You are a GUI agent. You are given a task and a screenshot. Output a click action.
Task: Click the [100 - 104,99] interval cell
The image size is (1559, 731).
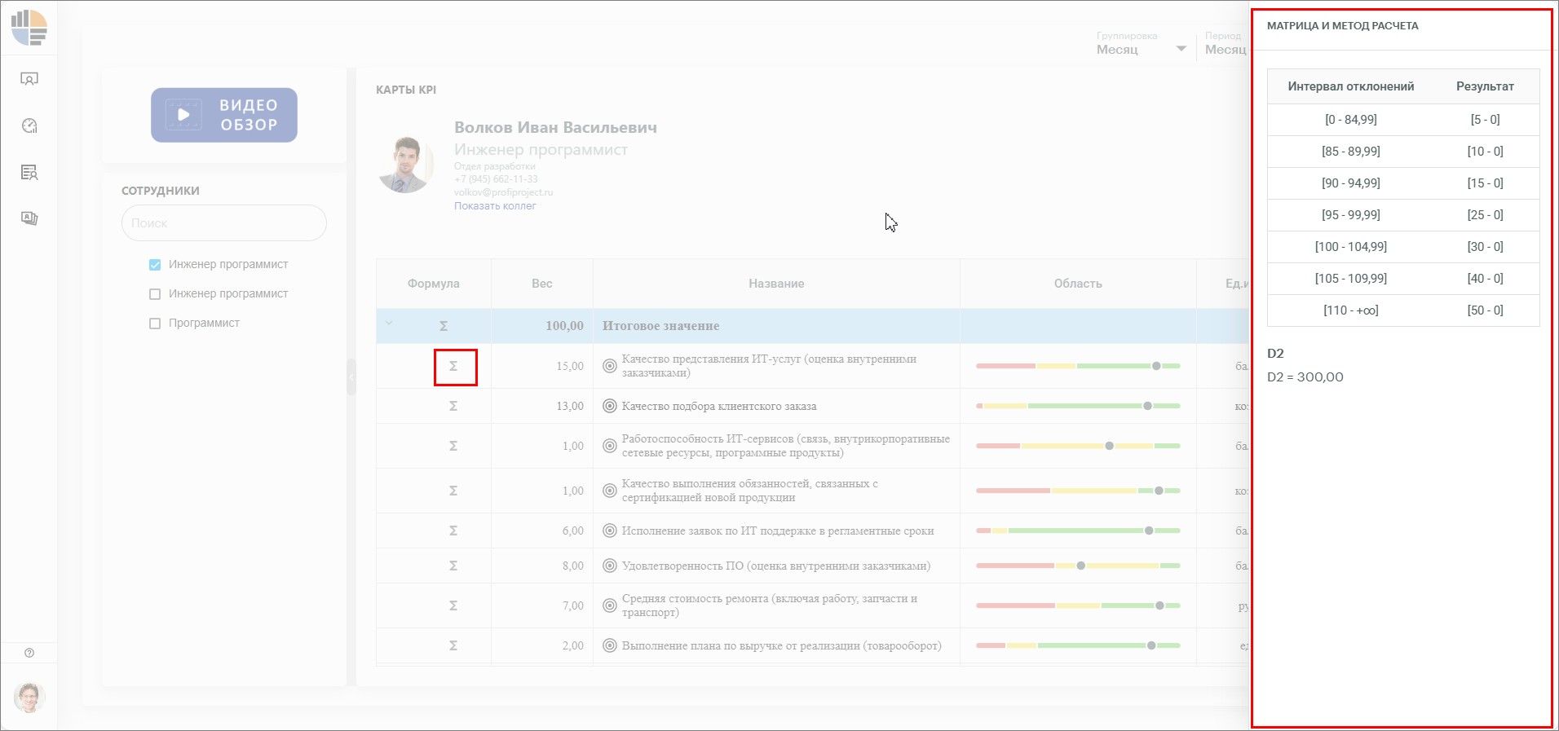point(1350,247)
